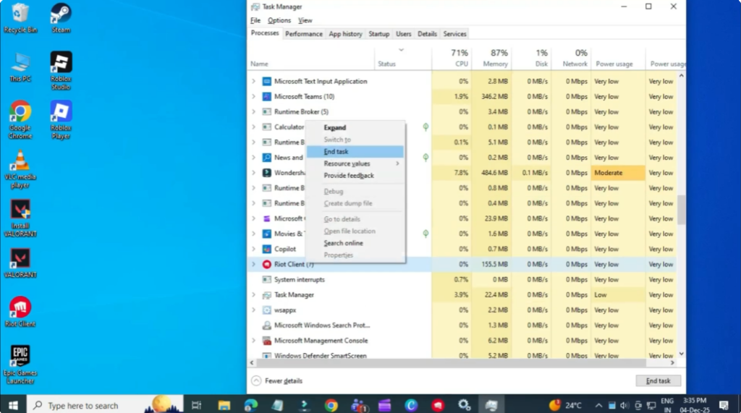Viewport: 741px width, 413px height.
Task: Click the Task Manager process row icon
Action: click(266, 295)
